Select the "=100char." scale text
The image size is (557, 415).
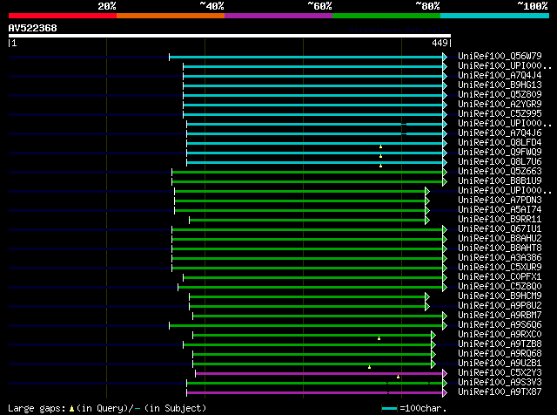point(423,408)
